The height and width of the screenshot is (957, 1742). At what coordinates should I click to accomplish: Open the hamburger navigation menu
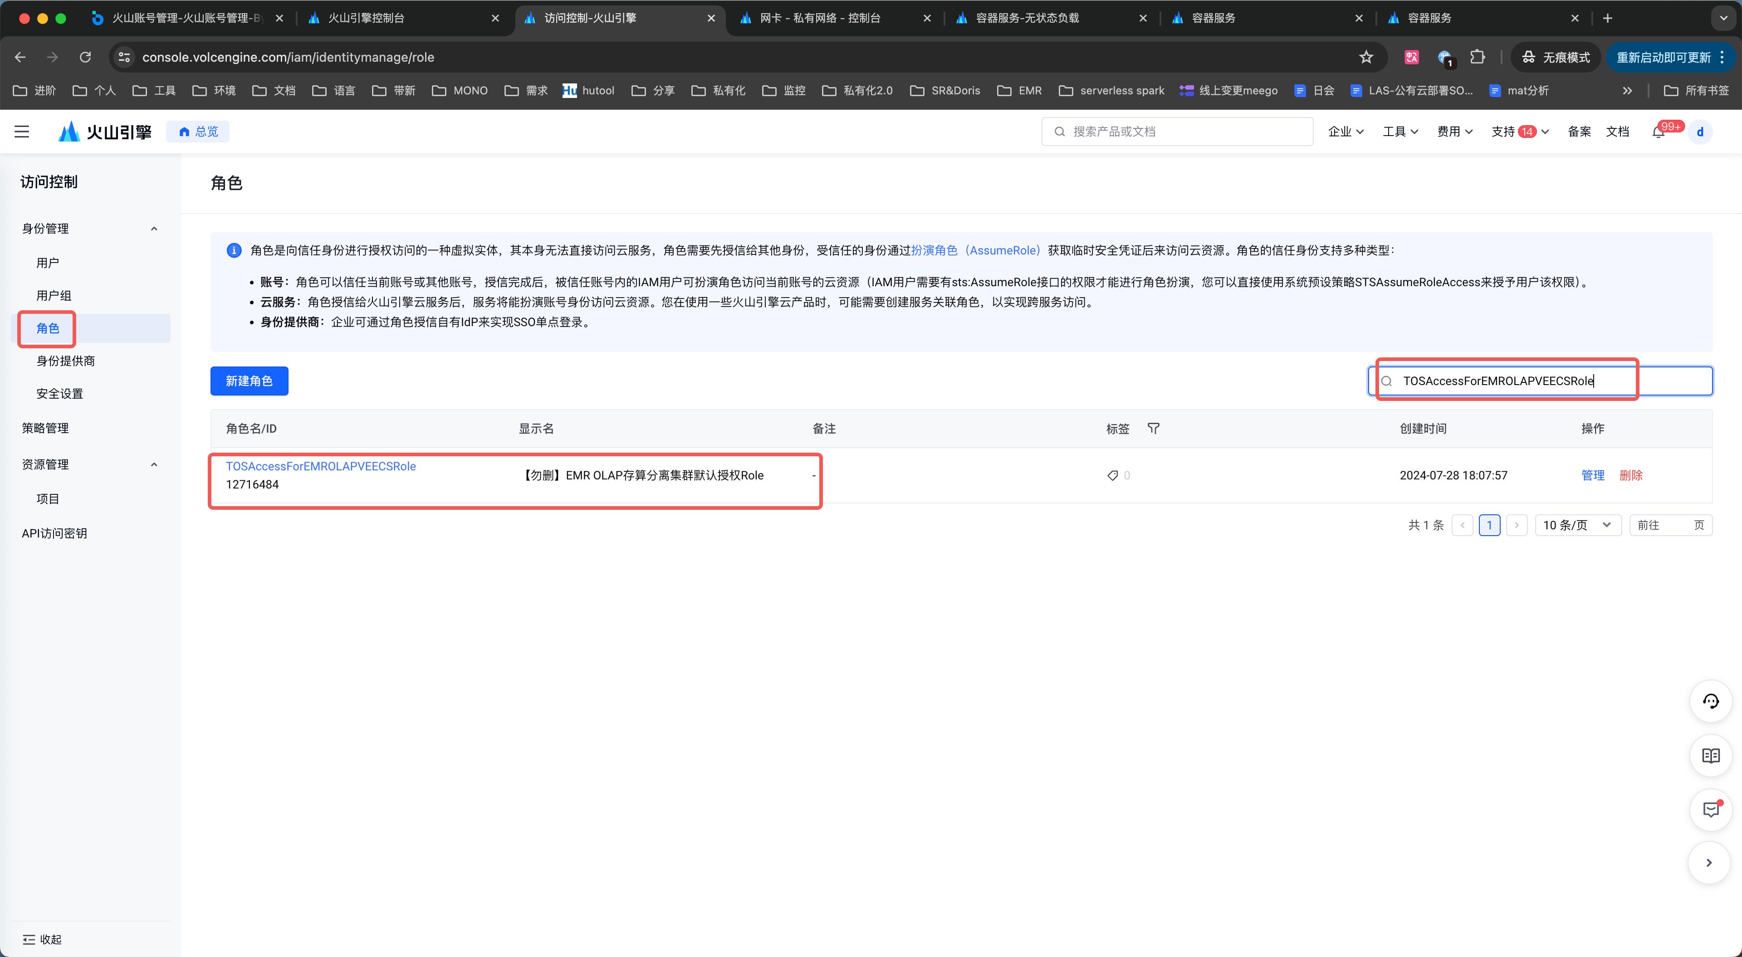tap(22, 131)
